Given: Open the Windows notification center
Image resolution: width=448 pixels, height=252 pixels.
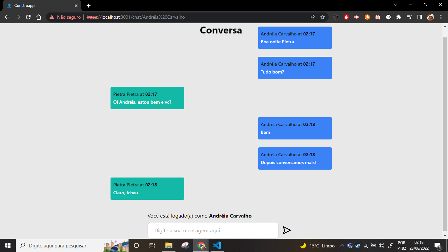Looking at the screenshot, I should pyautogui.click(x=438, y=245).
